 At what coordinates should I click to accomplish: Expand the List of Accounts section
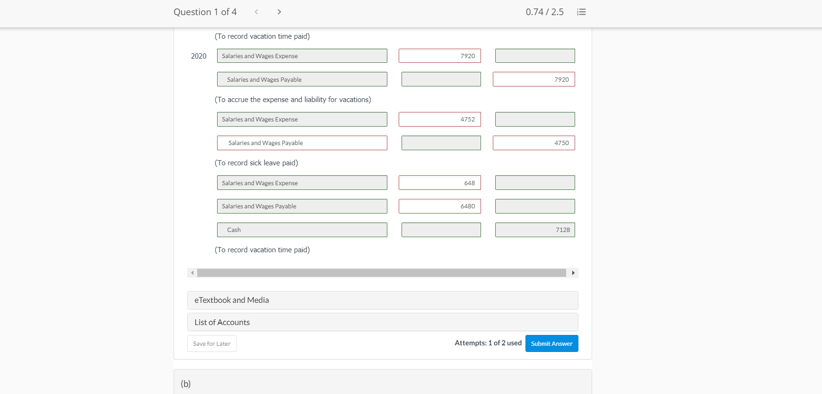383,322
